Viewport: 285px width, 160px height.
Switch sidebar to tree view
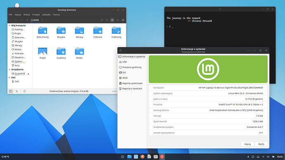tap(17, 91)
